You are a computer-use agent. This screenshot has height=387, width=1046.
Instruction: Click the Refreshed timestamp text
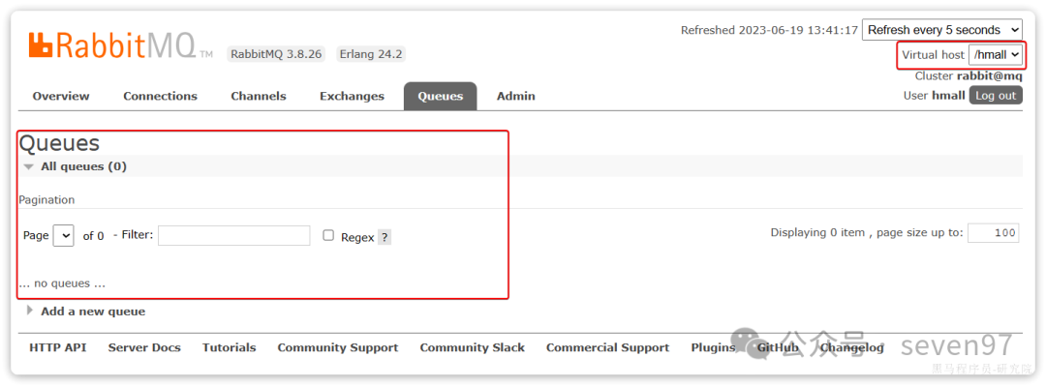click(x=769, y=30)
